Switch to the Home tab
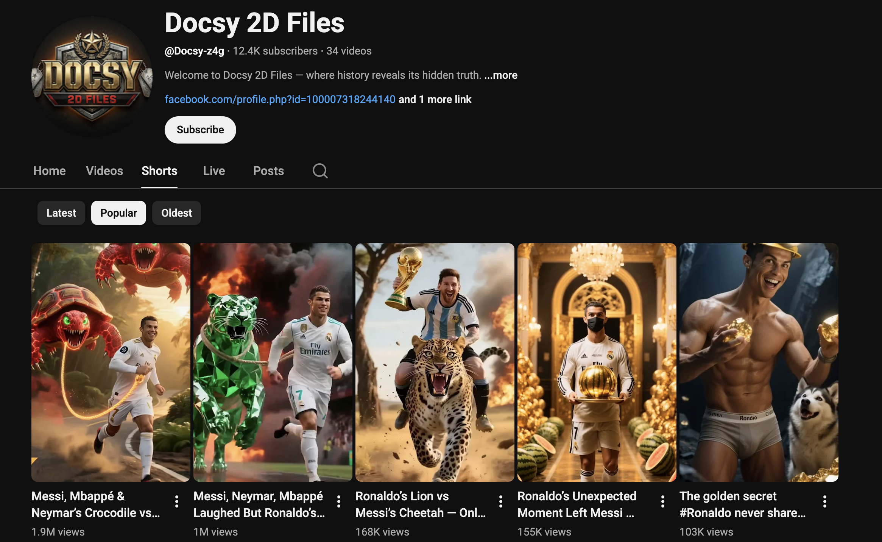Image resolution: width=882 pixels, height=542 pixels. pos(50,171)
